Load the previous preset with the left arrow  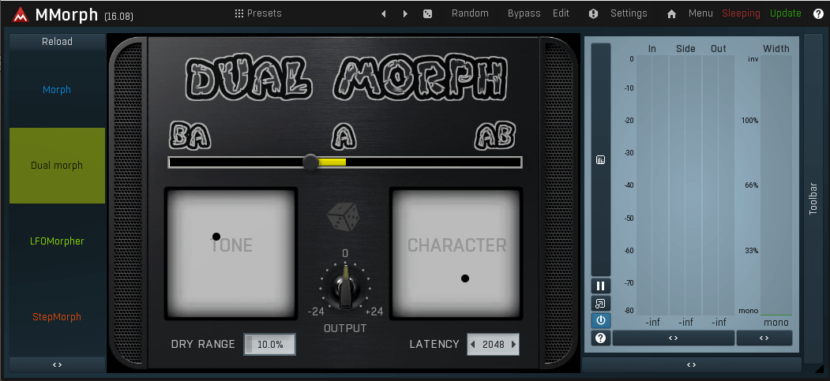point(384,13)
